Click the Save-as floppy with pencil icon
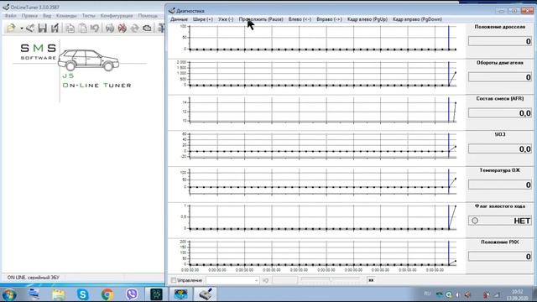Image resolution: width=537 pixels, height=302 pixels. click(x=55, y=28)
